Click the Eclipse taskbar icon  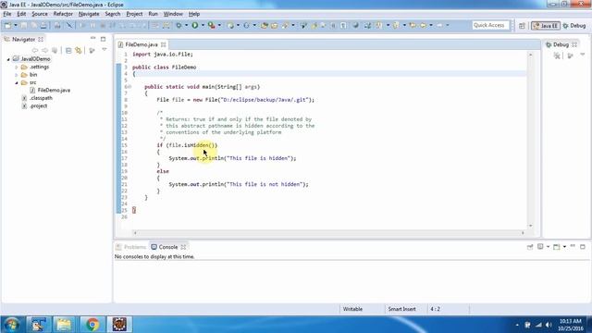(x=119, y=325)
